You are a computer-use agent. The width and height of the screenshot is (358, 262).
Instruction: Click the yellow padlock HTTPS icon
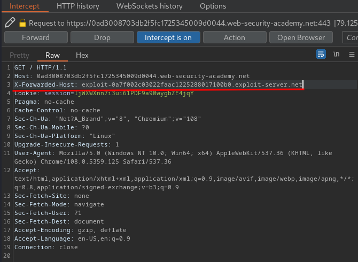point(22,23)
